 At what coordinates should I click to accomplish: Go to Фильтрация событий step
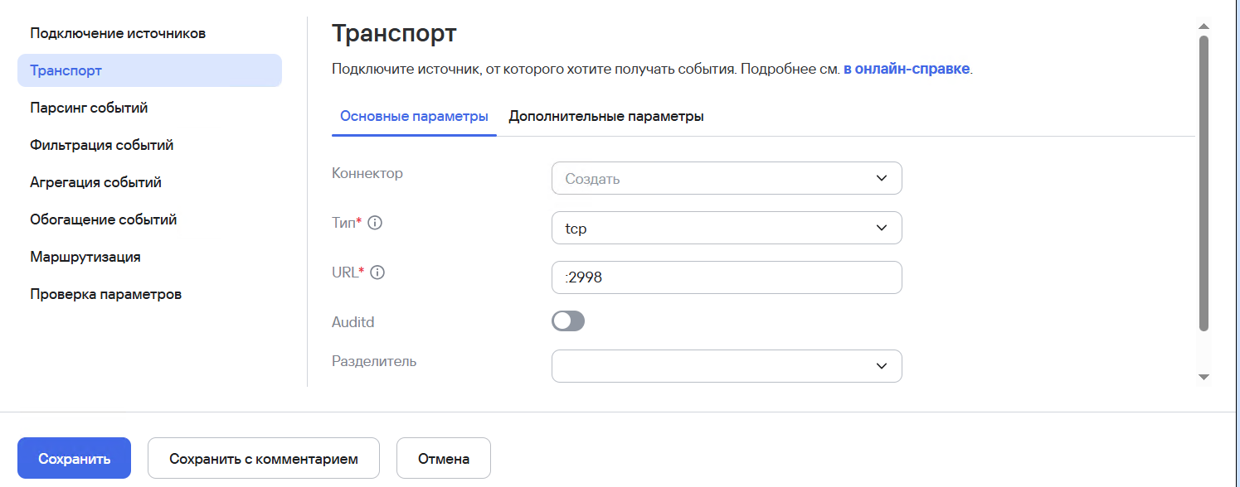[x=102, y=145]
